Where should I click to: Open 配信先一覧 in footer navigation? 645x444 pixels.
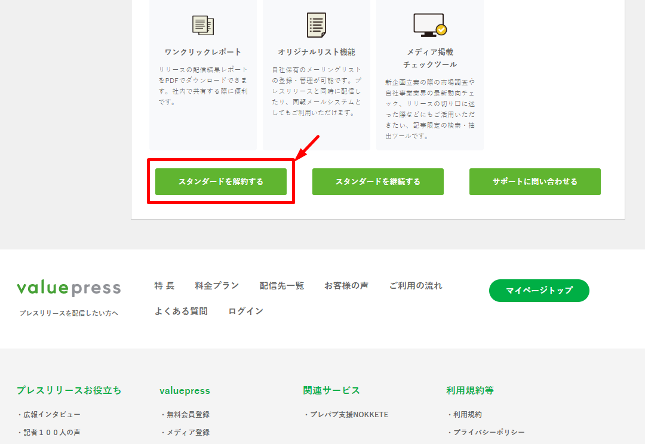282,286
